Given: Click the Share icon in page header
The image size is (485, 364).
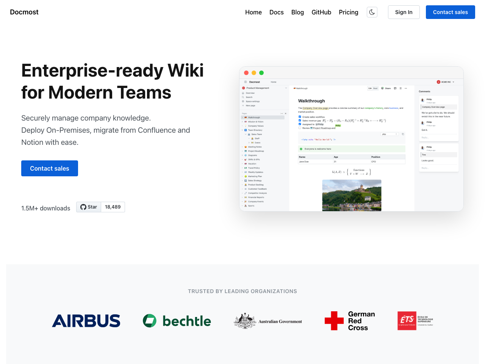Looking at the screenshot, I should [383, 88].
